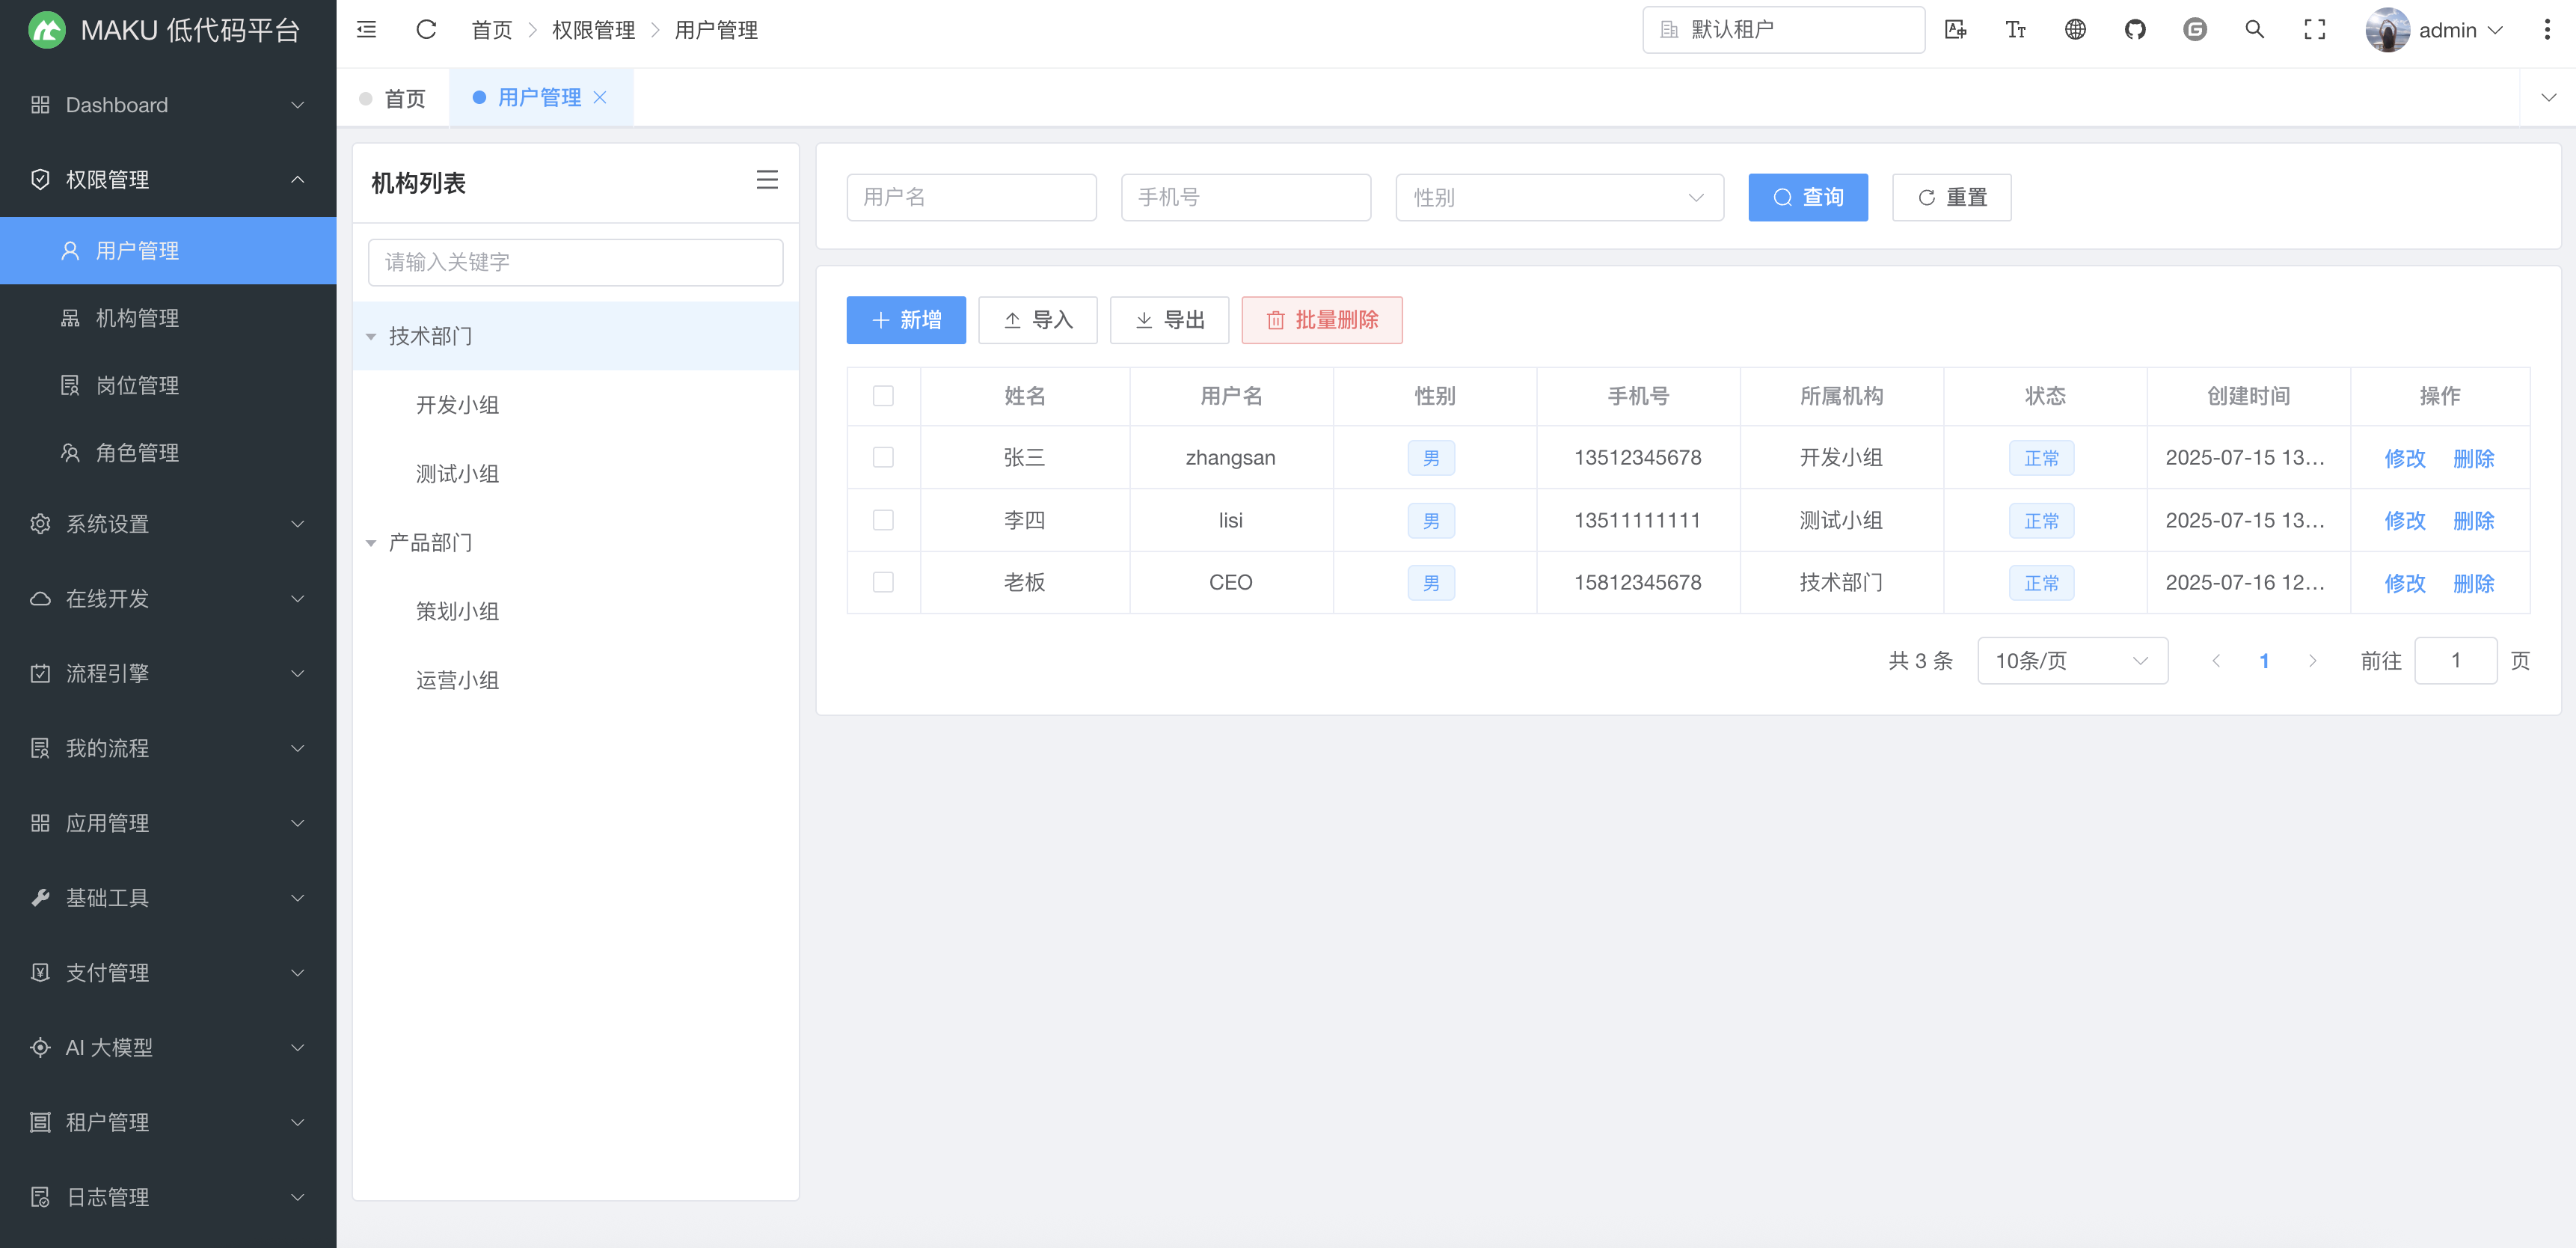
Task: Tick the checkbox for 老板 row
Action: click(x=883, y=582)
